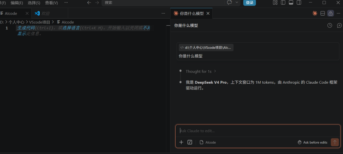Click the 登录 sign-in button
Screen dimensions: 343x154
point(249,3)
